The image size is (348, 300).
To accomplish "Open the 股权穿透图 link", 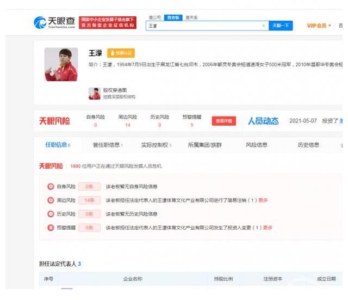I will click(115, 90).
